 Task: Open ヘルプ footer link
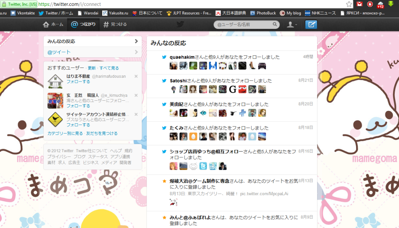coord(116,151)
